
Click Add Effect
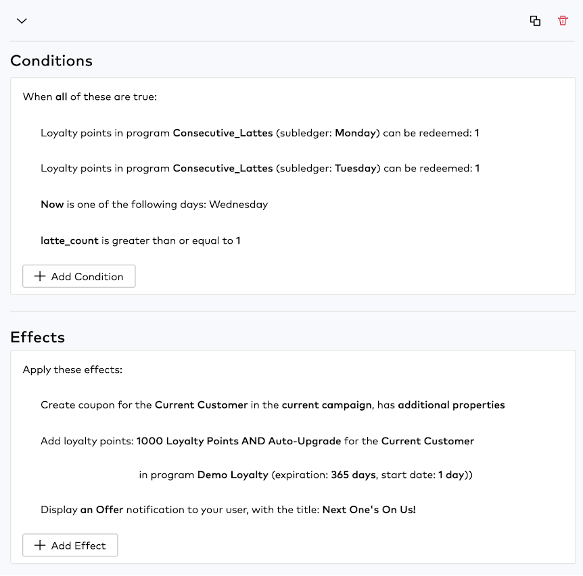pyautogui.click(x=70, y=545)
